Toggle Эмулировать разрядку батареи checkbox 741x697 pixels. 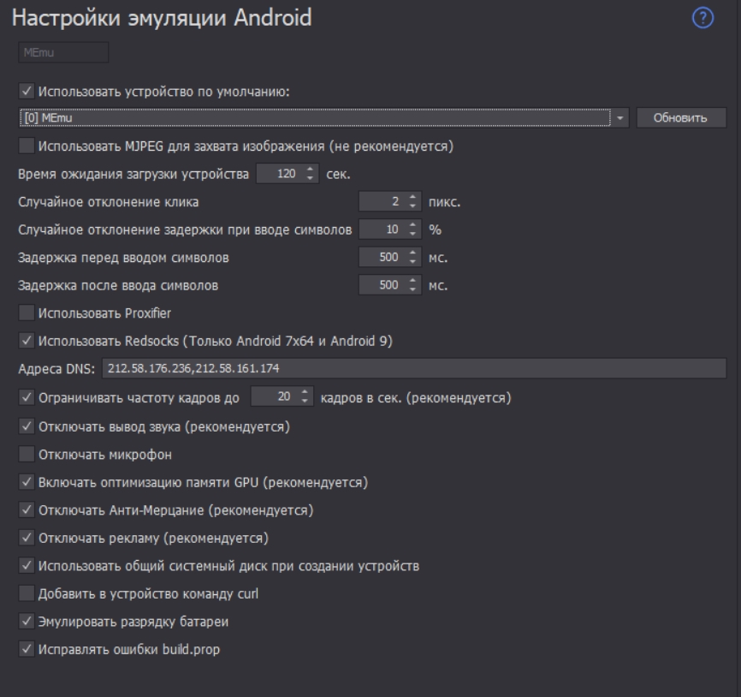[26, 621]
